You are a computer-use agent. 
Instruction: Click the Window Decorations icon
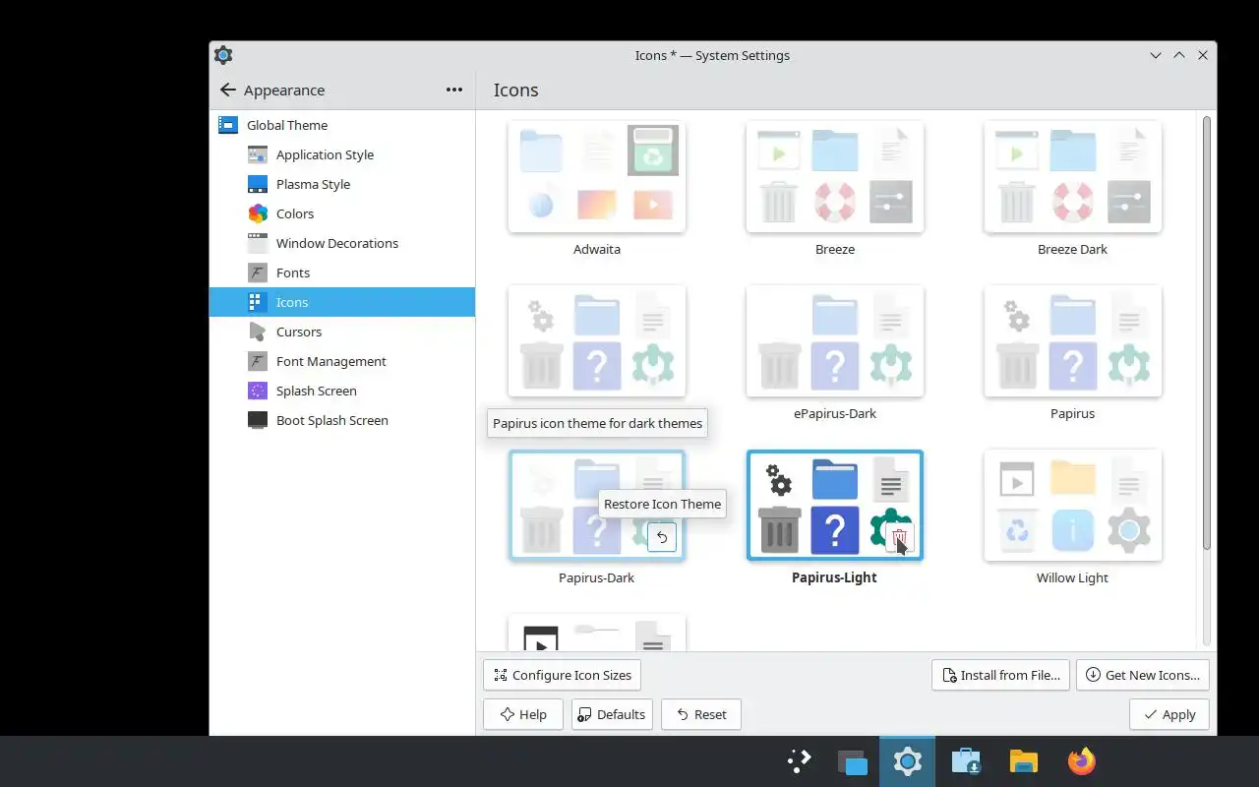coord(258,243)
